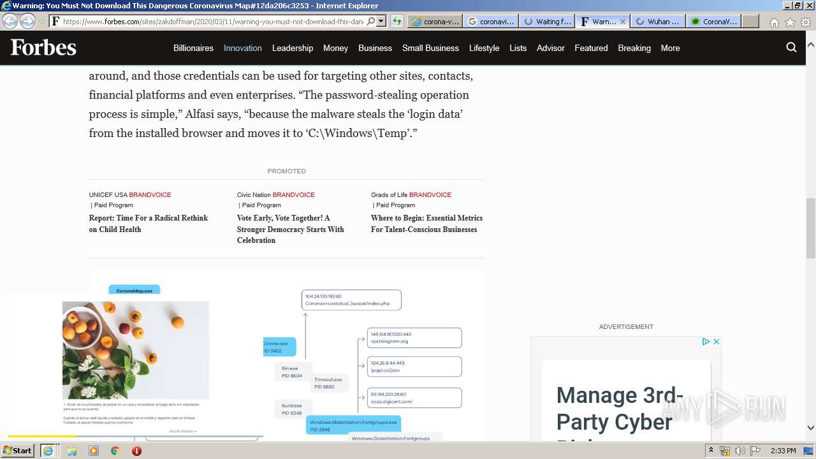Open a new blank tab
Screen dimensions: 816x459
click(x=750, y=21)
